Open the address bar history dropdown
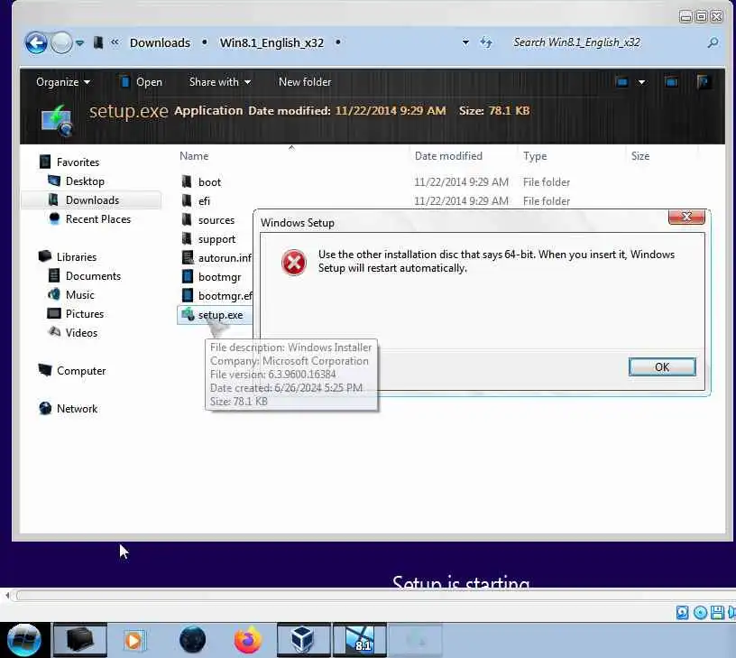The image size is (736, 658). pyautogui.click(x=465, y=42)
